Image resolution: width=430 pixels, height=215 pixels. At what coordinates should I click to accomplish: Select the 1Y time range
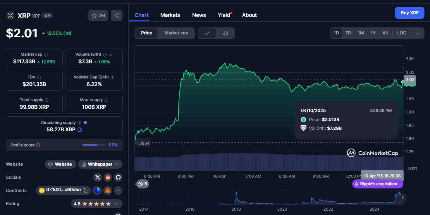(x=373, y=33)
